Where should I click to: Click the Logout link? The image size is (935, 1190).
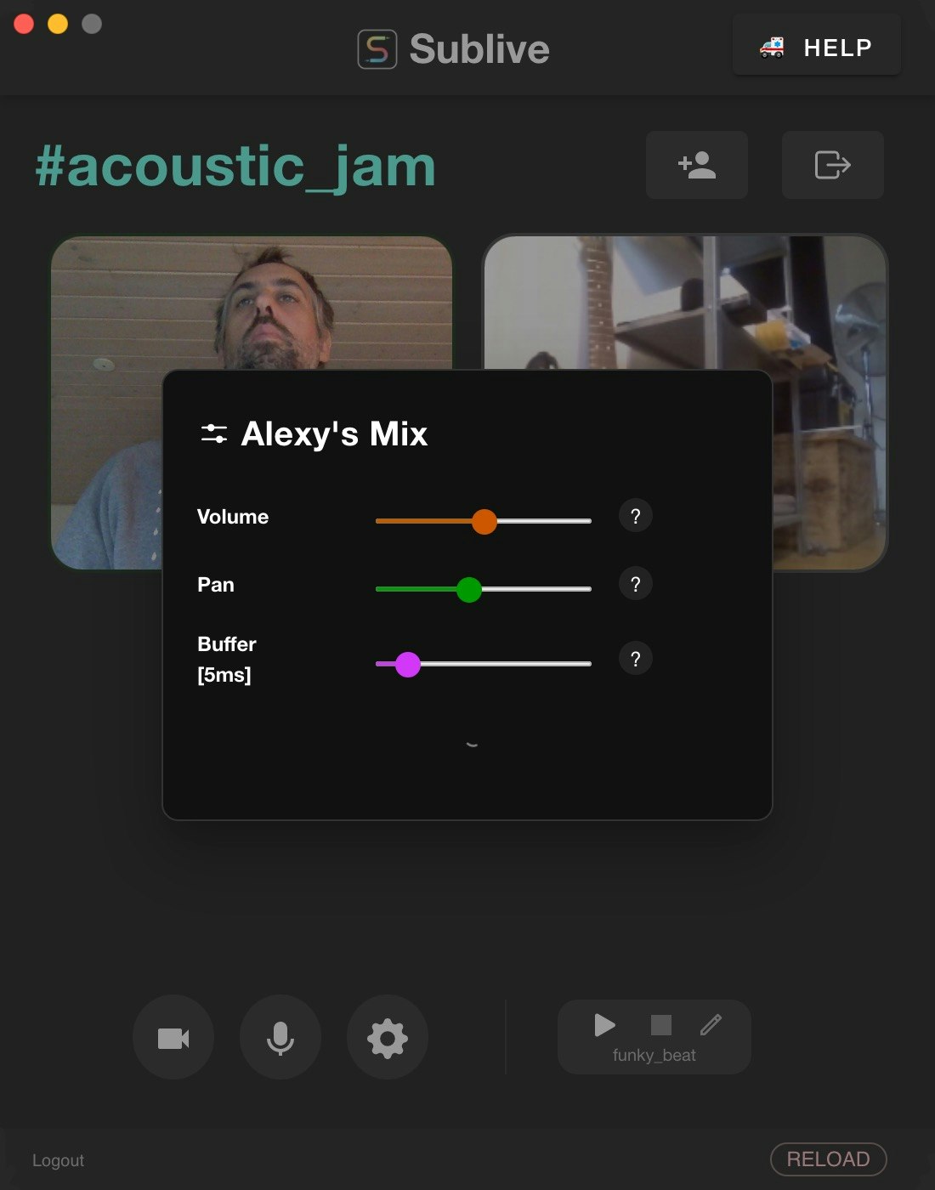(58, 1160)
